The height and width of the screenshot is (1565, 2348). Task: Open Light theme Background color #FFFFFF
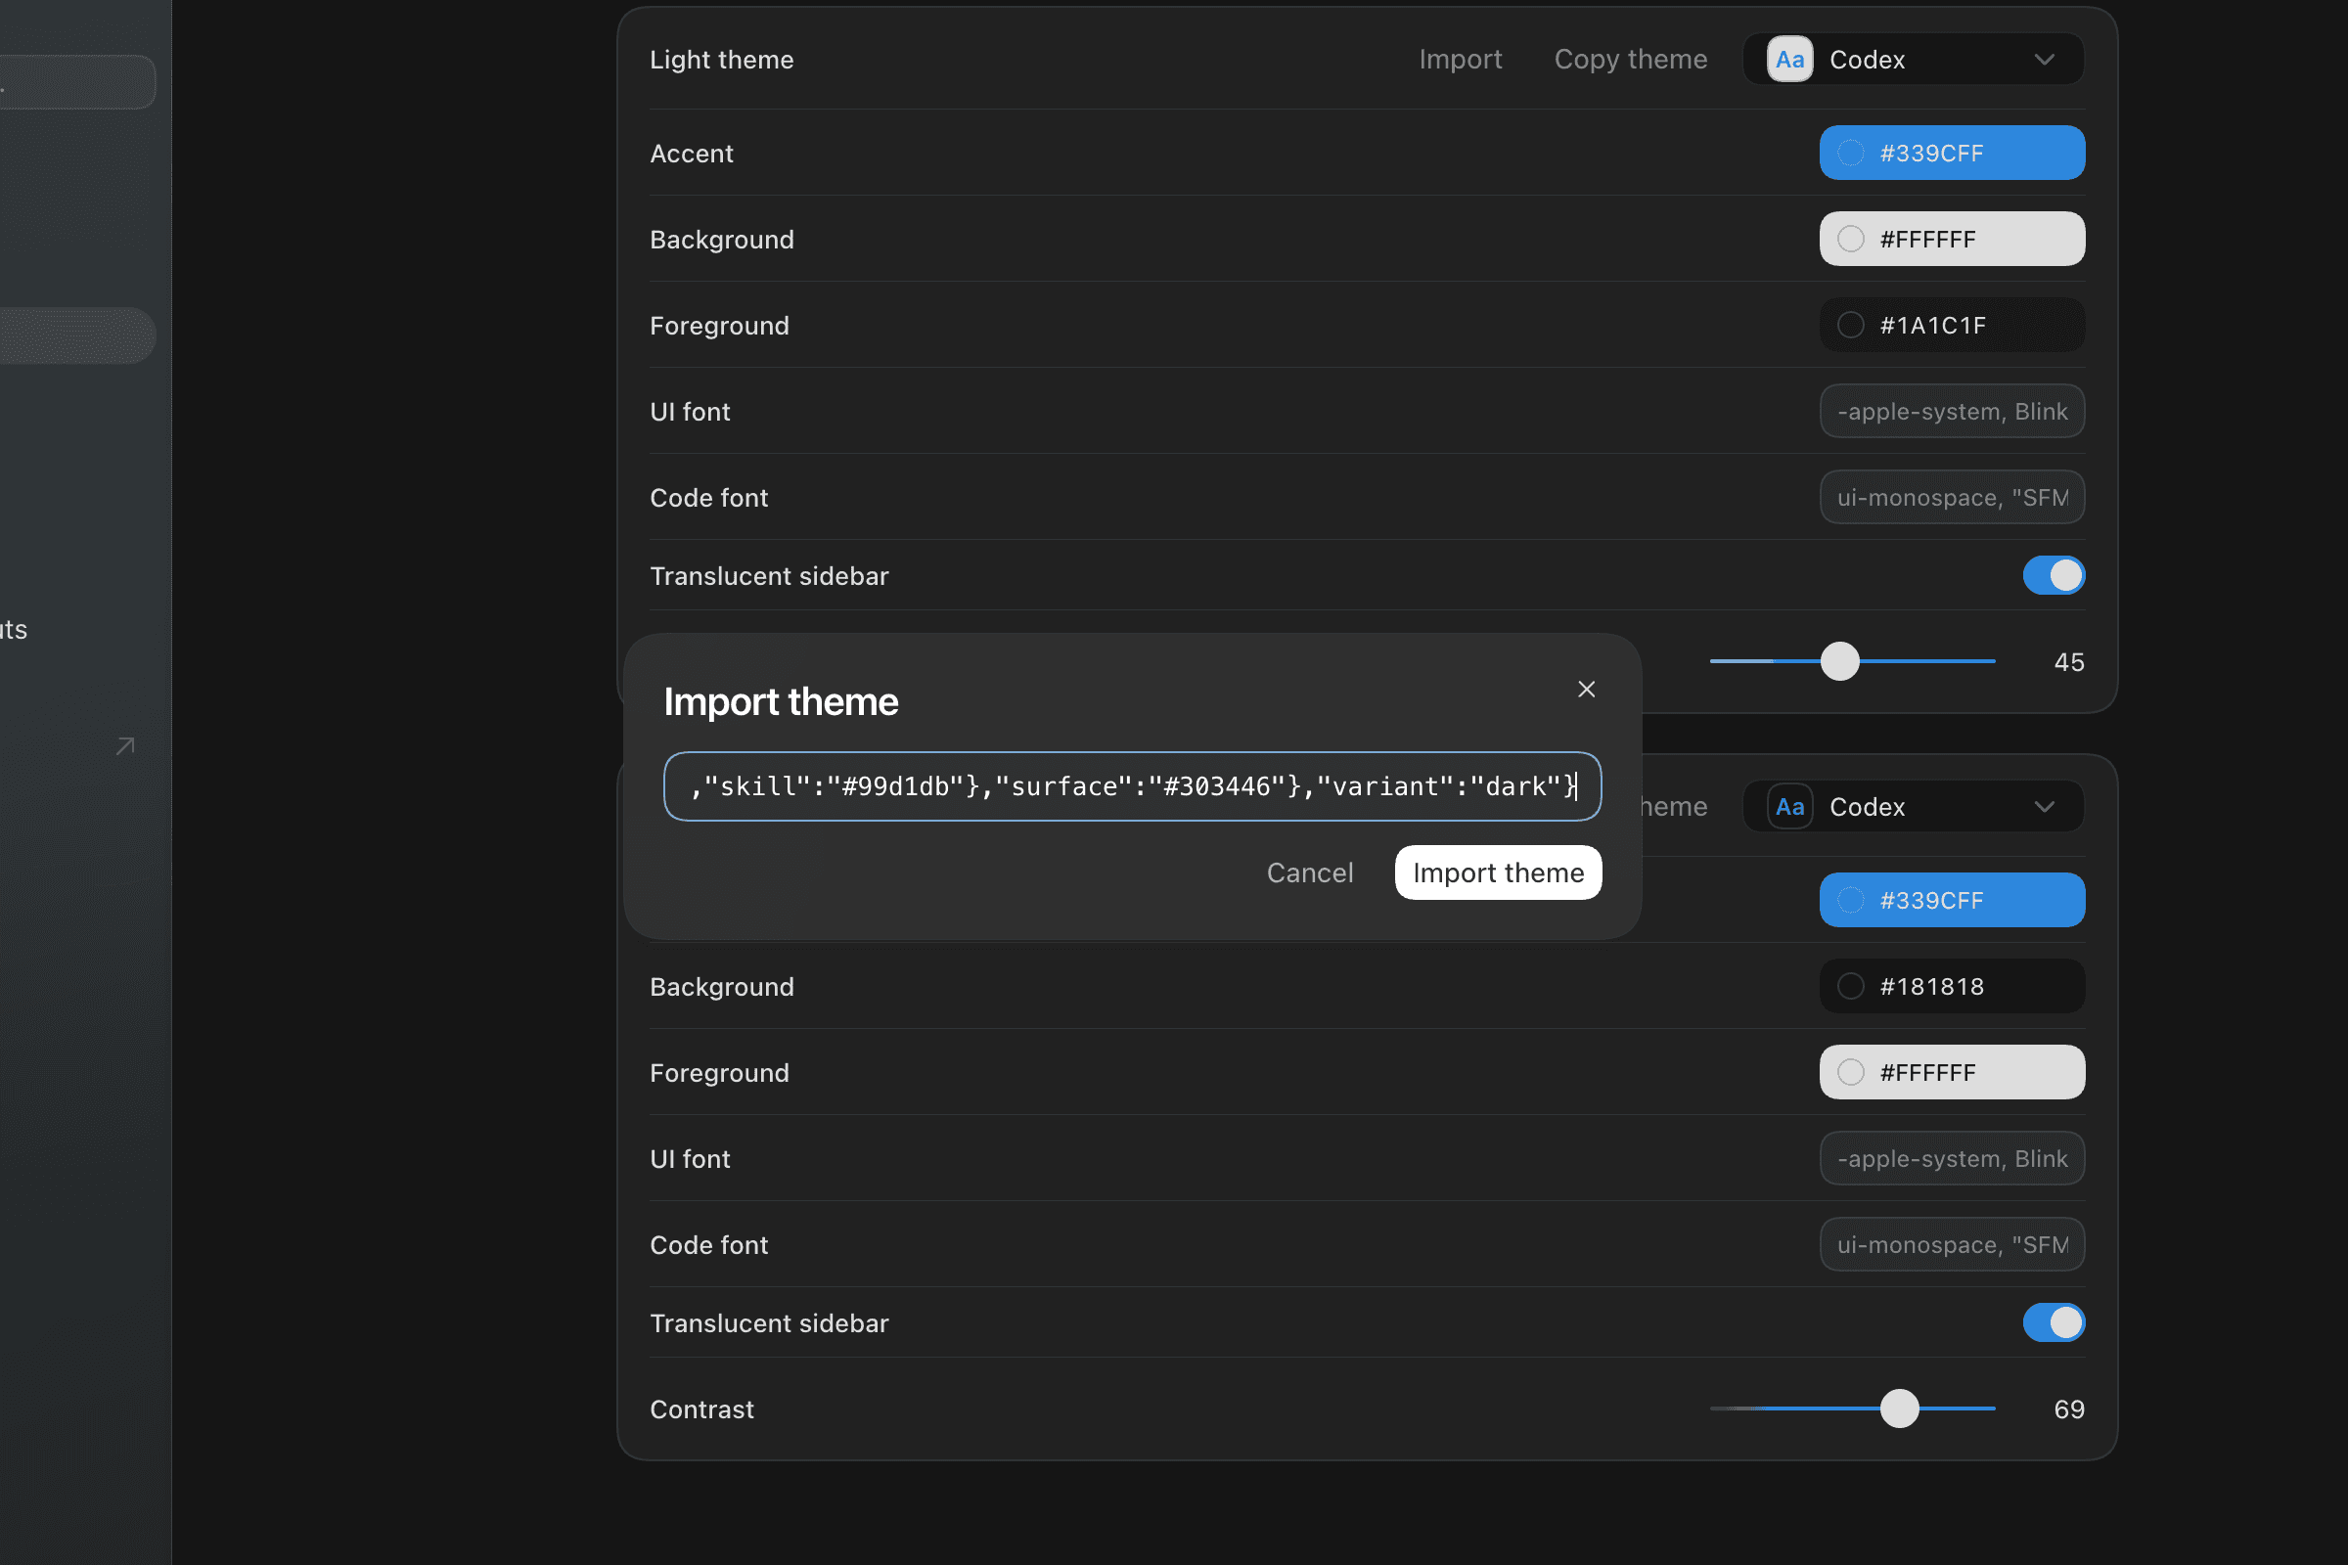[1952, 239]
